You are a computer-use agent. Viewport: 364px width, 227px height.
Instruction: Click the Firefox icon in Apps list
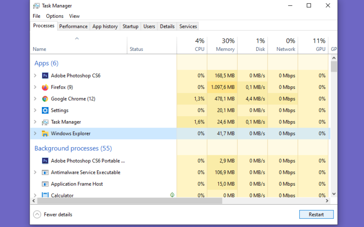click(x=45, y=87)
